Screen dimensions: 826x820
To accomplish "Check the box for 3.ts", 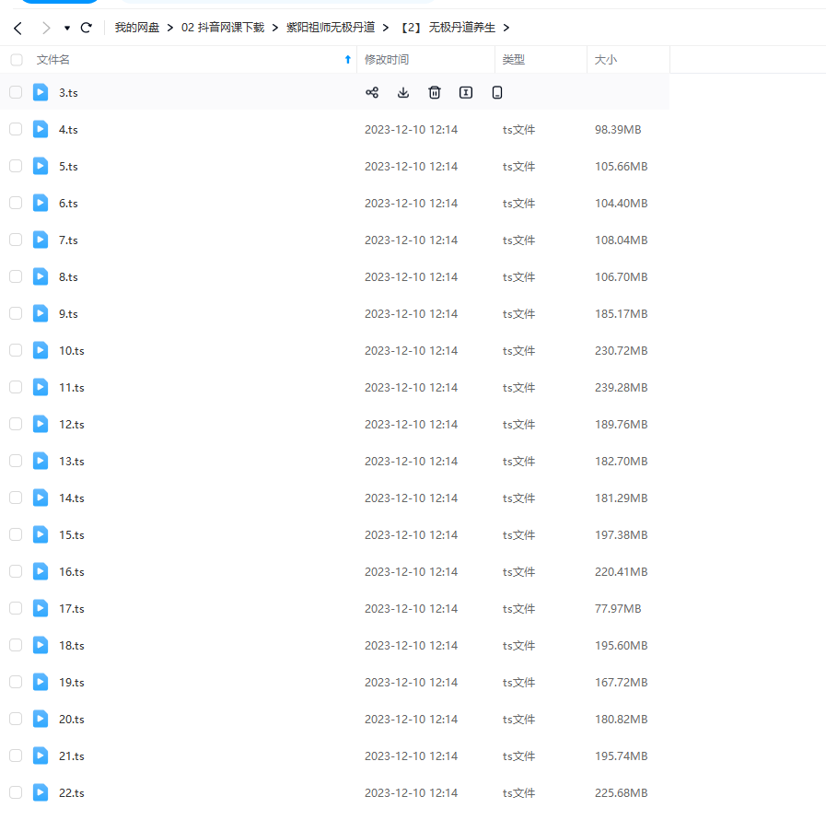I will coord(16,92).
